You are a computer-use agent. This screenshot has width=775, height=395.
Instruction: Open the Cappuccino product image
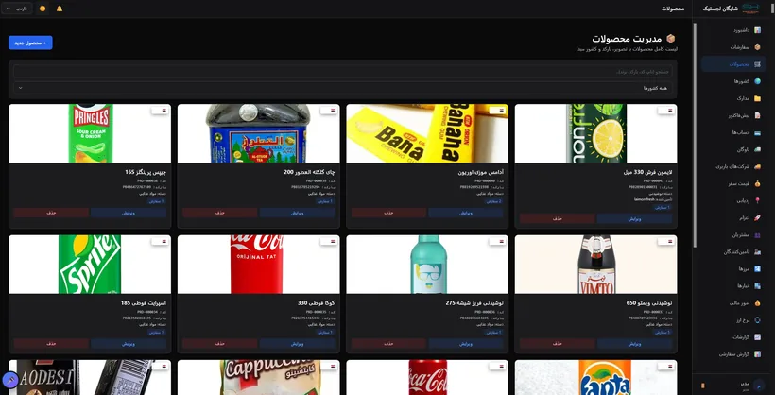[259, 377]
